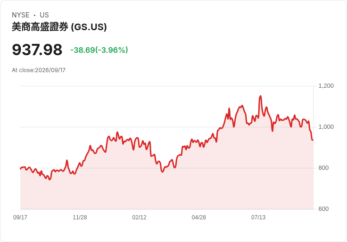The width and height of the screenshot is (347, 242).
Task: Click the 07/13 x-axis date label
Action: pos(258,217)
